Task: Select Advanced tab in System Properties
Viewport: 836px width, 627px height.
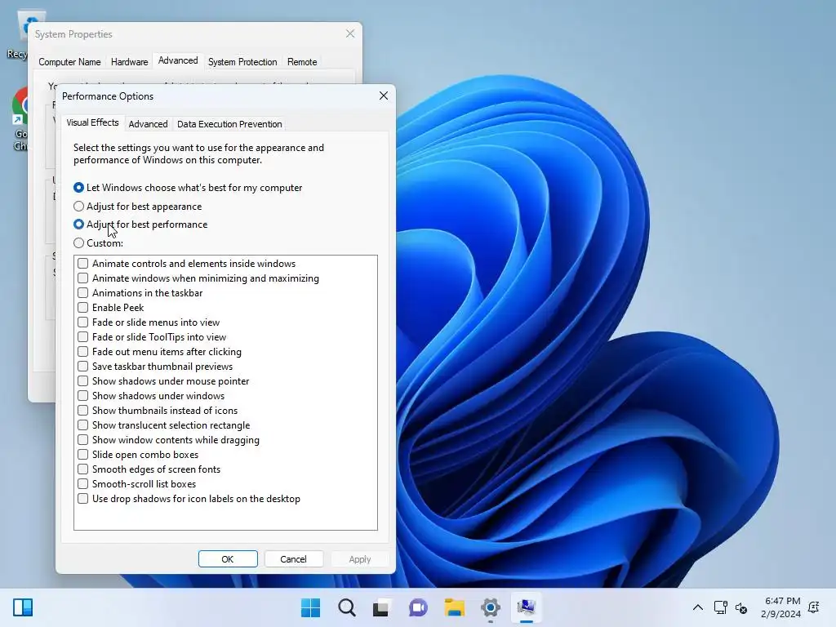Action: [x=178, y=60]
